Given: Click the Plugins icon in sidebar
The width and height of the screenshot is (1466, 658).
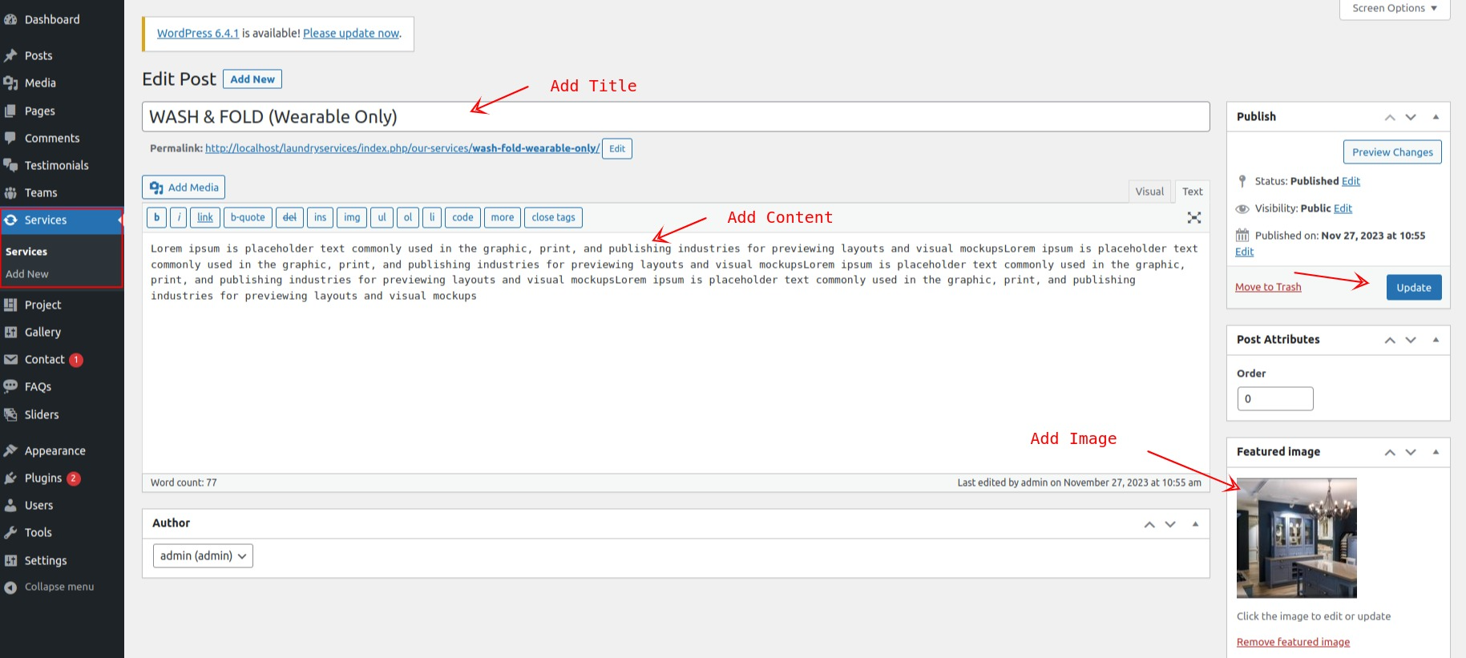Looking at the screenshot, I should click(10, 478).
